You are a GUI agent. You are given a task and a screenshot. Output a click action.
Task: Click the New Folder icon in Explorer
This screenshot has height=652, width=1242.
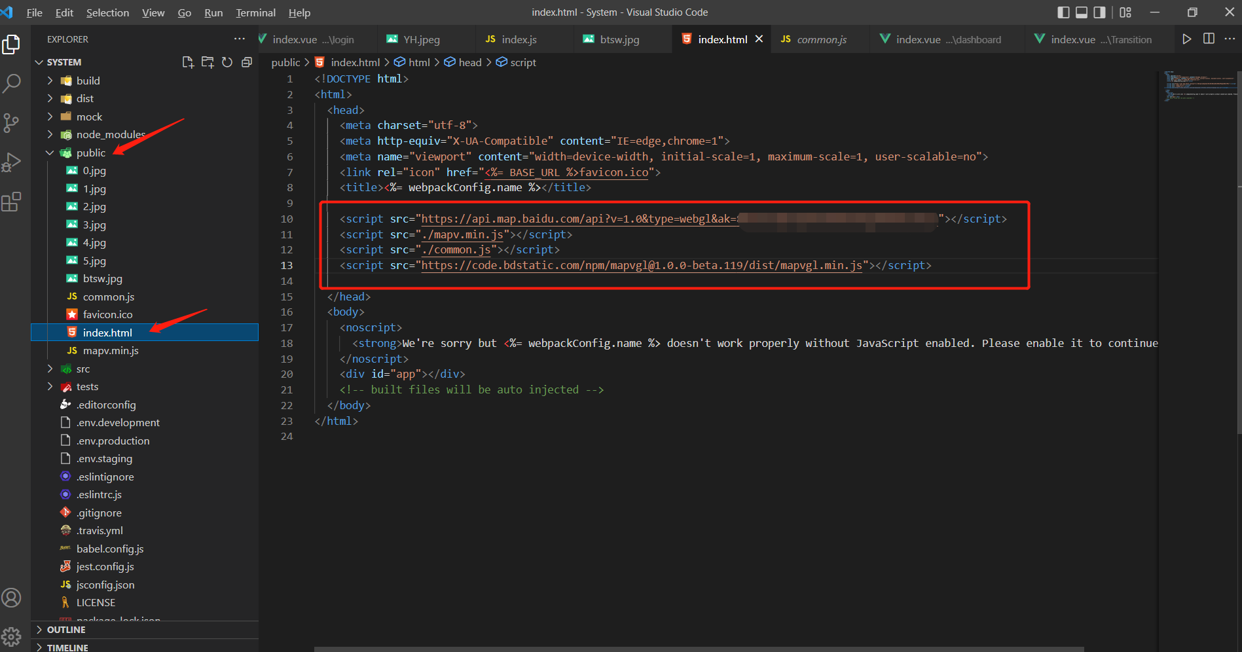pyautogui.click(x=208, y=62)
